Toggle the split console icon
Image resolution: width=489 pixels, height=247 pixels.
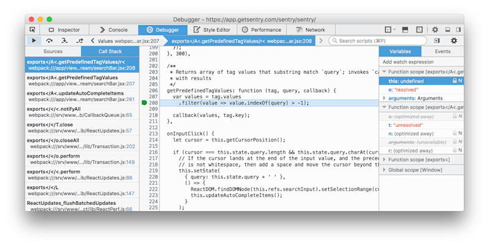coord(405,29)
